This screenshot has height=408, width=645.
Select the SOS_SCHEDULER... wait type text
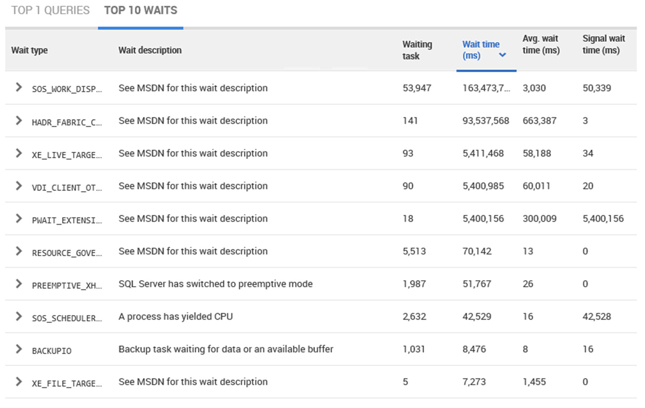67,318
